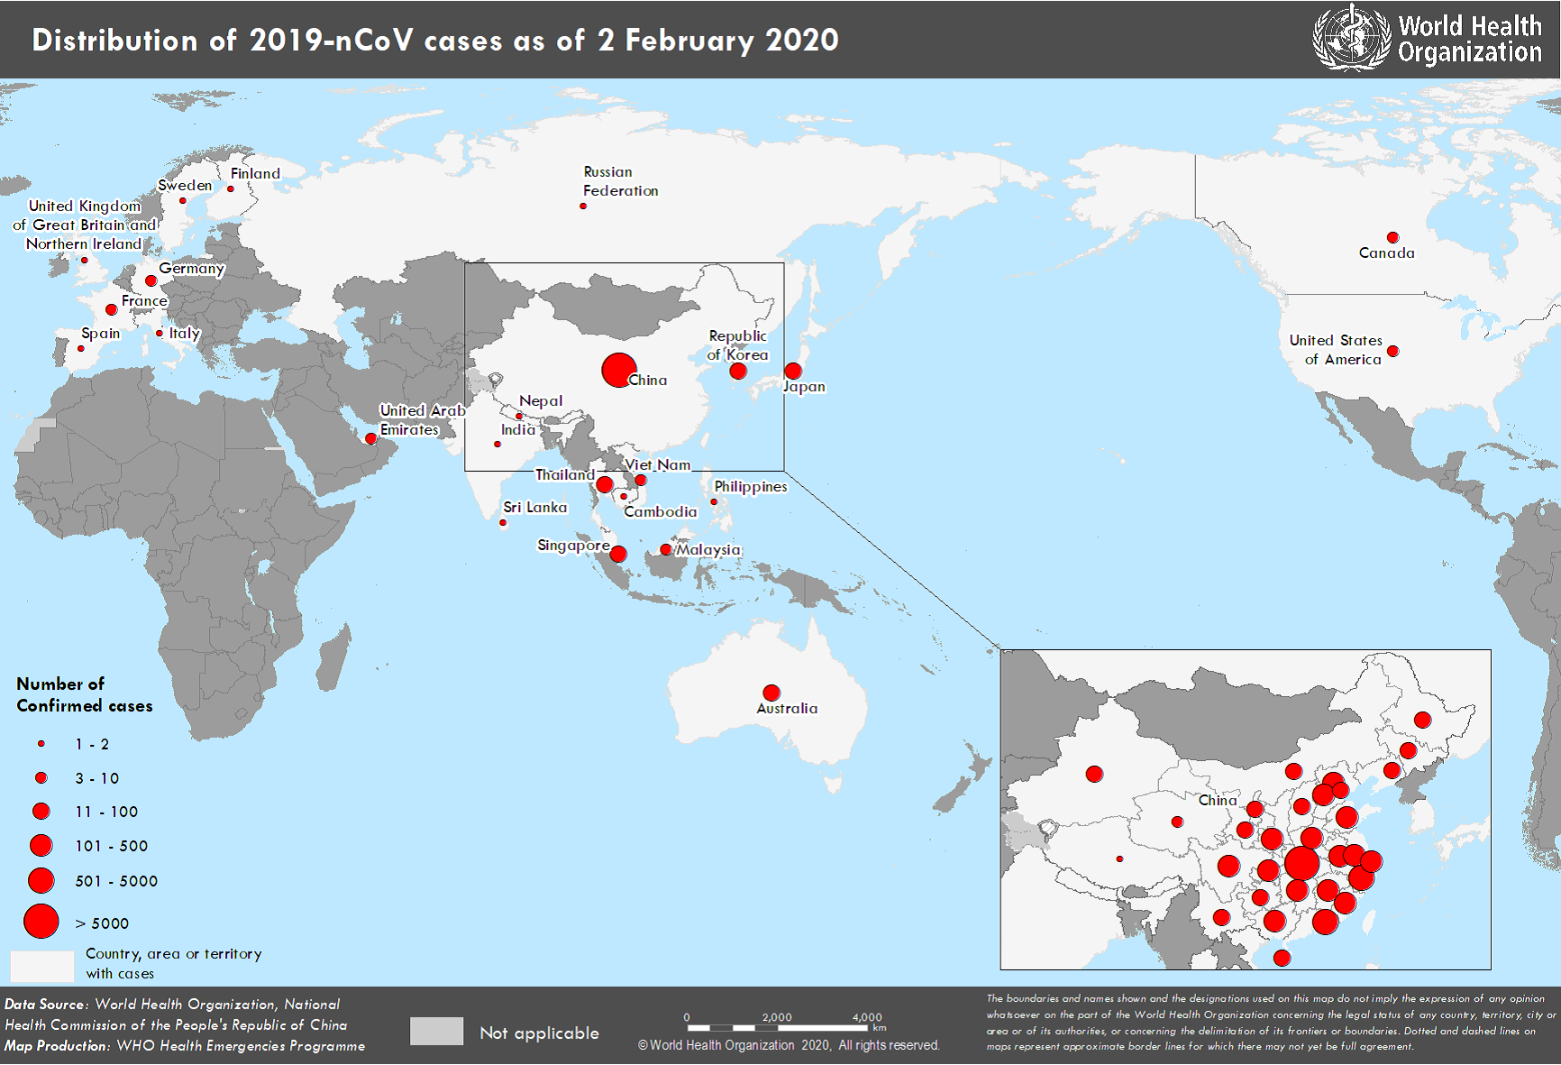The height and width of the screenshot is (1065, 1561).
Task: Click the 'World Health Organization' header wordmark
Action: (1470, 39)
